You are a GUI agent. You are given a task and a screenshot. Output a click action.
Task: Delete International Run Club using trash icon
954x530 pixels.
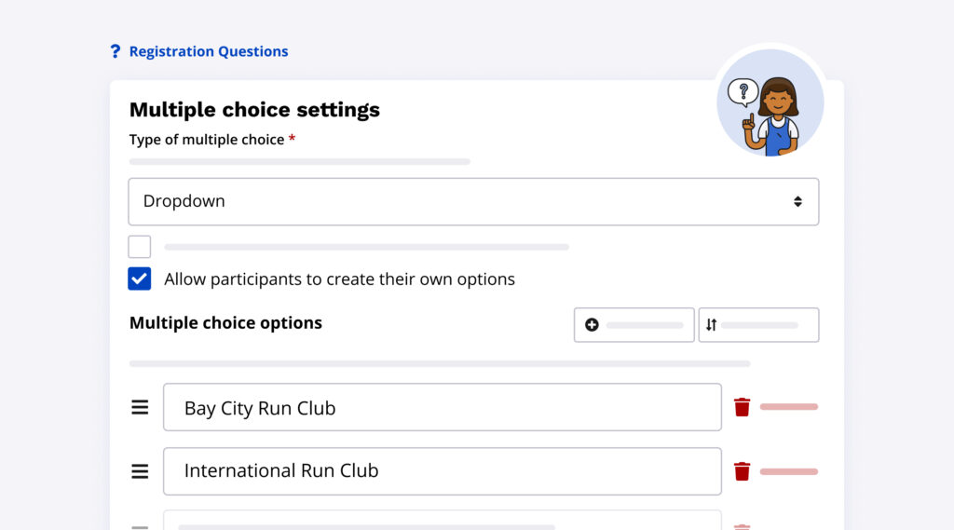tap(742, 471)
